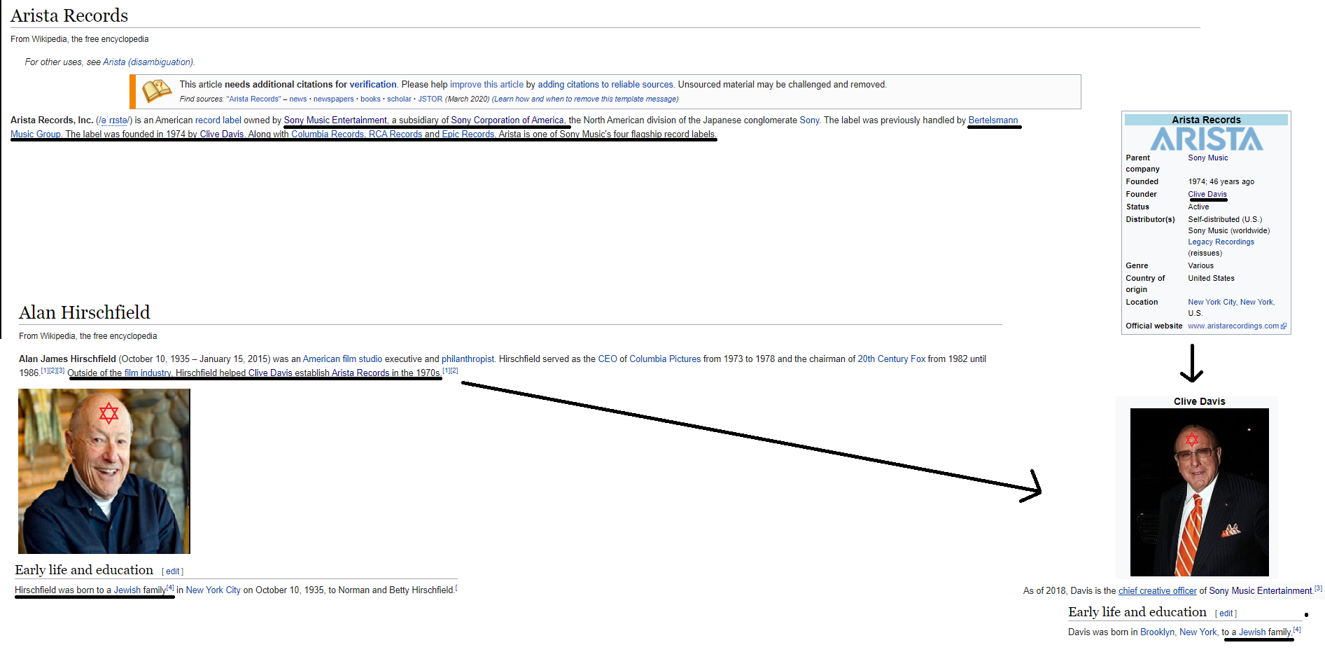
Task: Open 'New York City' link in Hirschfield early life
Action: 213,590
